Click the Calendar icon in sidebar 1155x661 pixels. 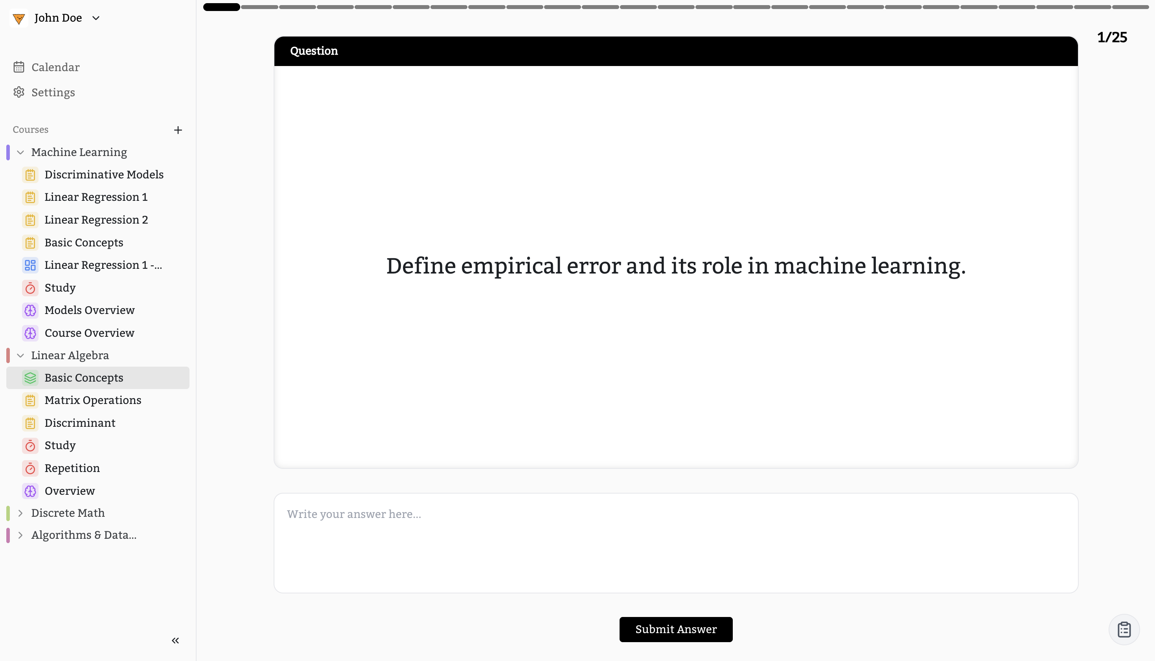(x=18, y=67)
